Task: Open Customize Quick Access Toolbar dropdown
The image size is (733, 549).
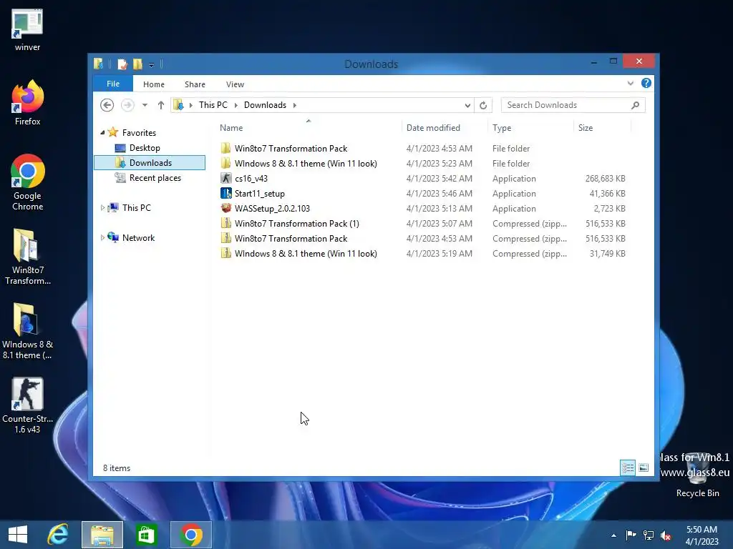Action: [x=152, y=64]
